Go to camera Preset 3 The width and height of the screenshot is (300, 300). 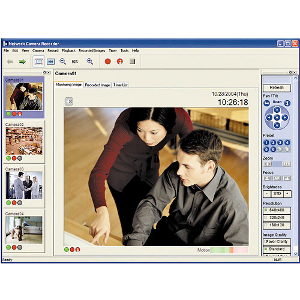pos(280,142)
